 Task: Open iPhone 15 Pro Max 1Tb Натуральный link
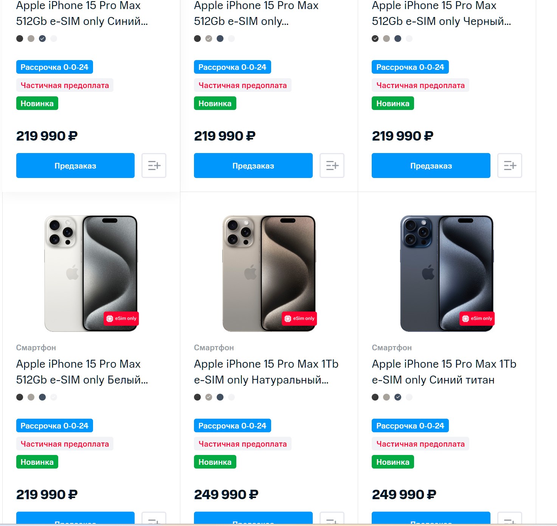pyautogui.click(x=266, y=372)
